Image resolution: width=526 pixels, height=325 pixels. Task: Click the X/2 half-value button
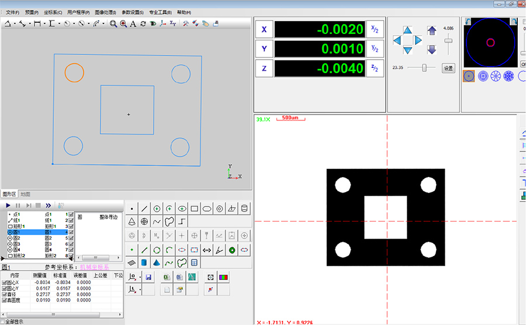coord(375,30)
